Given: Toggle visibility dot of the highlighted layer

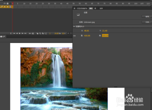Looking at the screenshot, I should 5,7.
